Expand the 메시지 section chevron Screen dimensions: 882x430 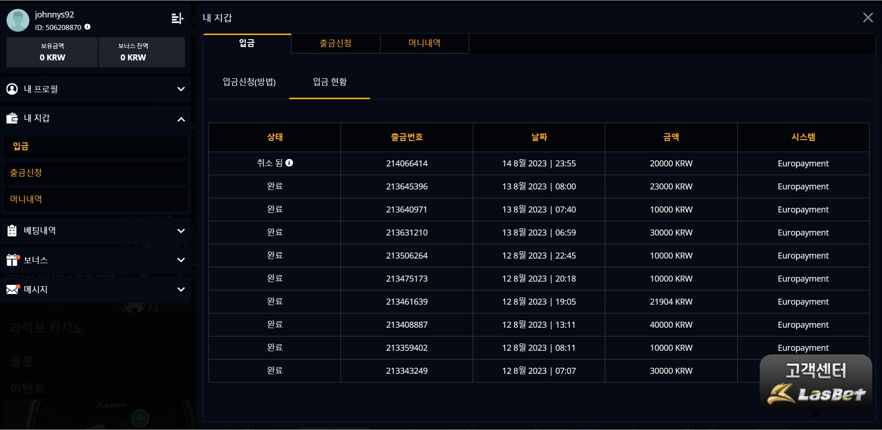click(181, 289)
